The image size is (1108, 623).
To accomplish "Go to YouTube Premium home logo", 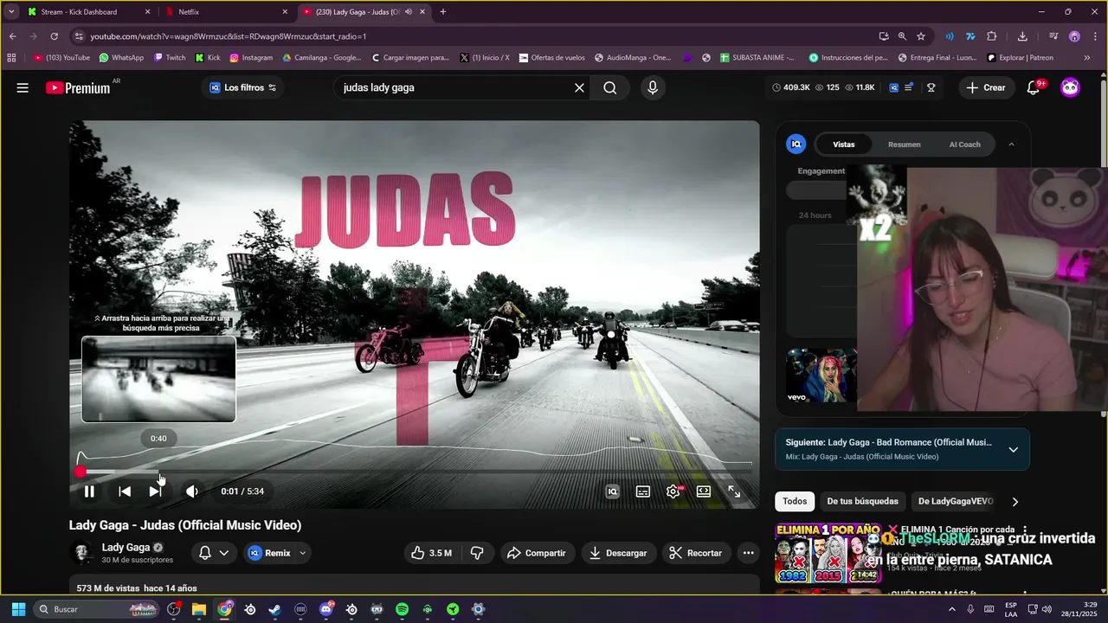I will 80,87.
